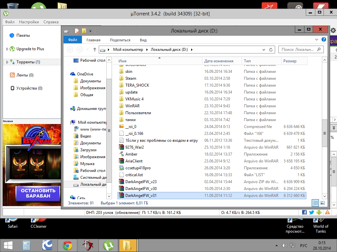Open the Справка menu in uTorrent
This screenshot has height=252, width=337.
click(x=51, y=22)
